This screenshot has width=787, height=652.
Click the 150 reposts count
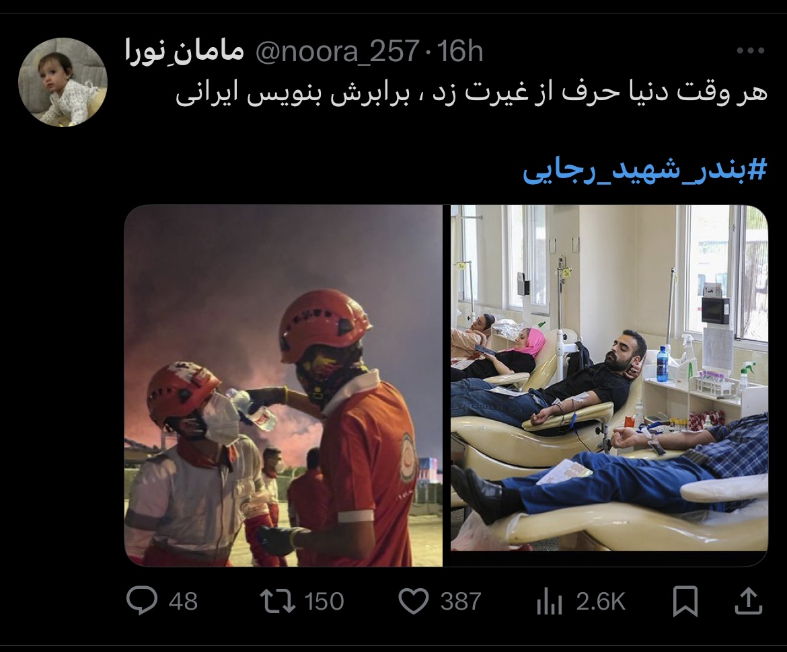click(x=324, y=602)
